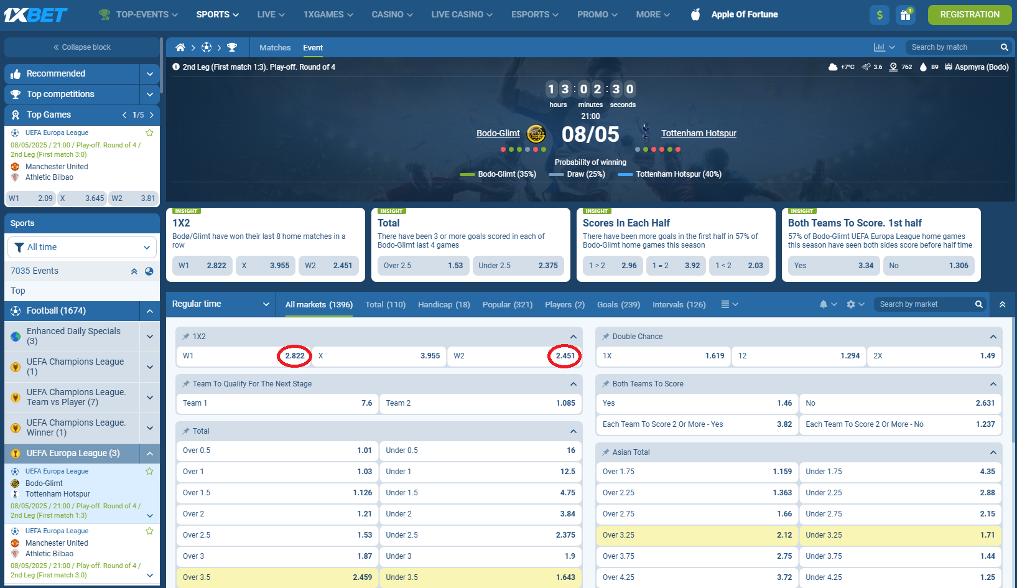Open the ESPORTS menu
The height and width of the screenshot is (588, 1017).
[534, 14]
